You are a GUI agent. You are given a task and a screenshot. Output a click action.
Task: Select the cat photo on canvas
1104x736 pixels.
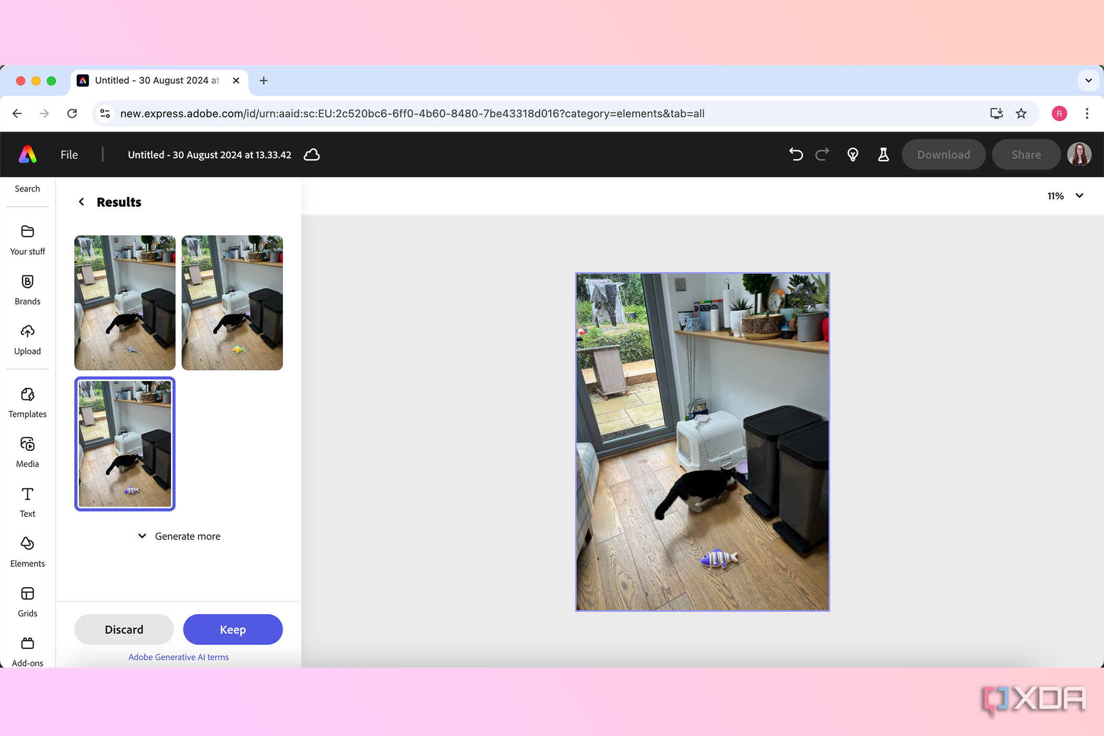[x=702, y=442]
